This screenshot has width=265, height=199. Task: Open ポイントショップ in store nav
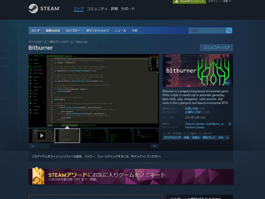click(x=97, y=31)
